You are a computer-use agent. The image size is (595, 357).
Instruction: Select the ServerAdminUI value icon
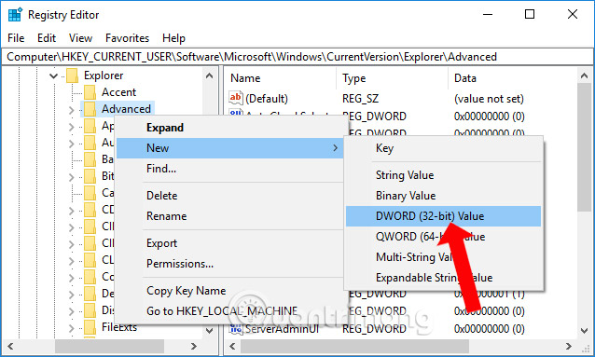coord(236,328)
